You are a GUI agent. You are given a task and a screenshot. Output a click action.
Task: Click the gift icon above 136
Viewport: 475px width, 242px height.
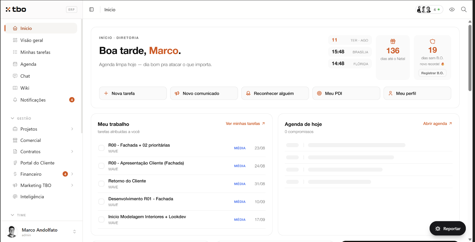[x=393, y=41]
